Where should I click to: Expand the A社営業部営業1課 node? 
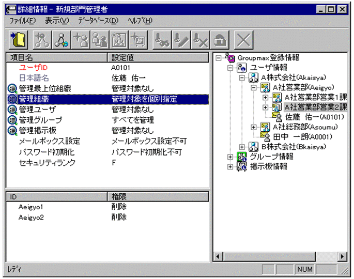click(x=266, y=98)
